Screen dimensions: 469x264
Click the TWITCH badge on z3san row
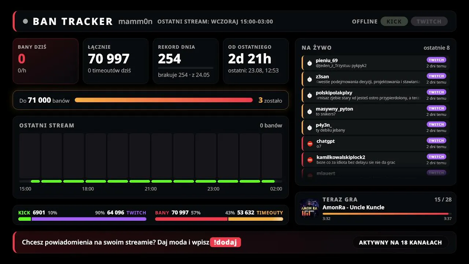[436, 76]
